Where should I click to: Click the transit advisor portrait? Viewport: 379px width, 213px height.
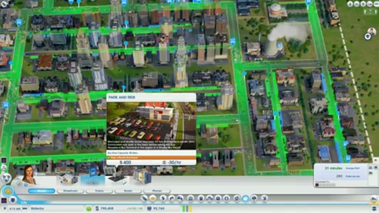point(29,174)
